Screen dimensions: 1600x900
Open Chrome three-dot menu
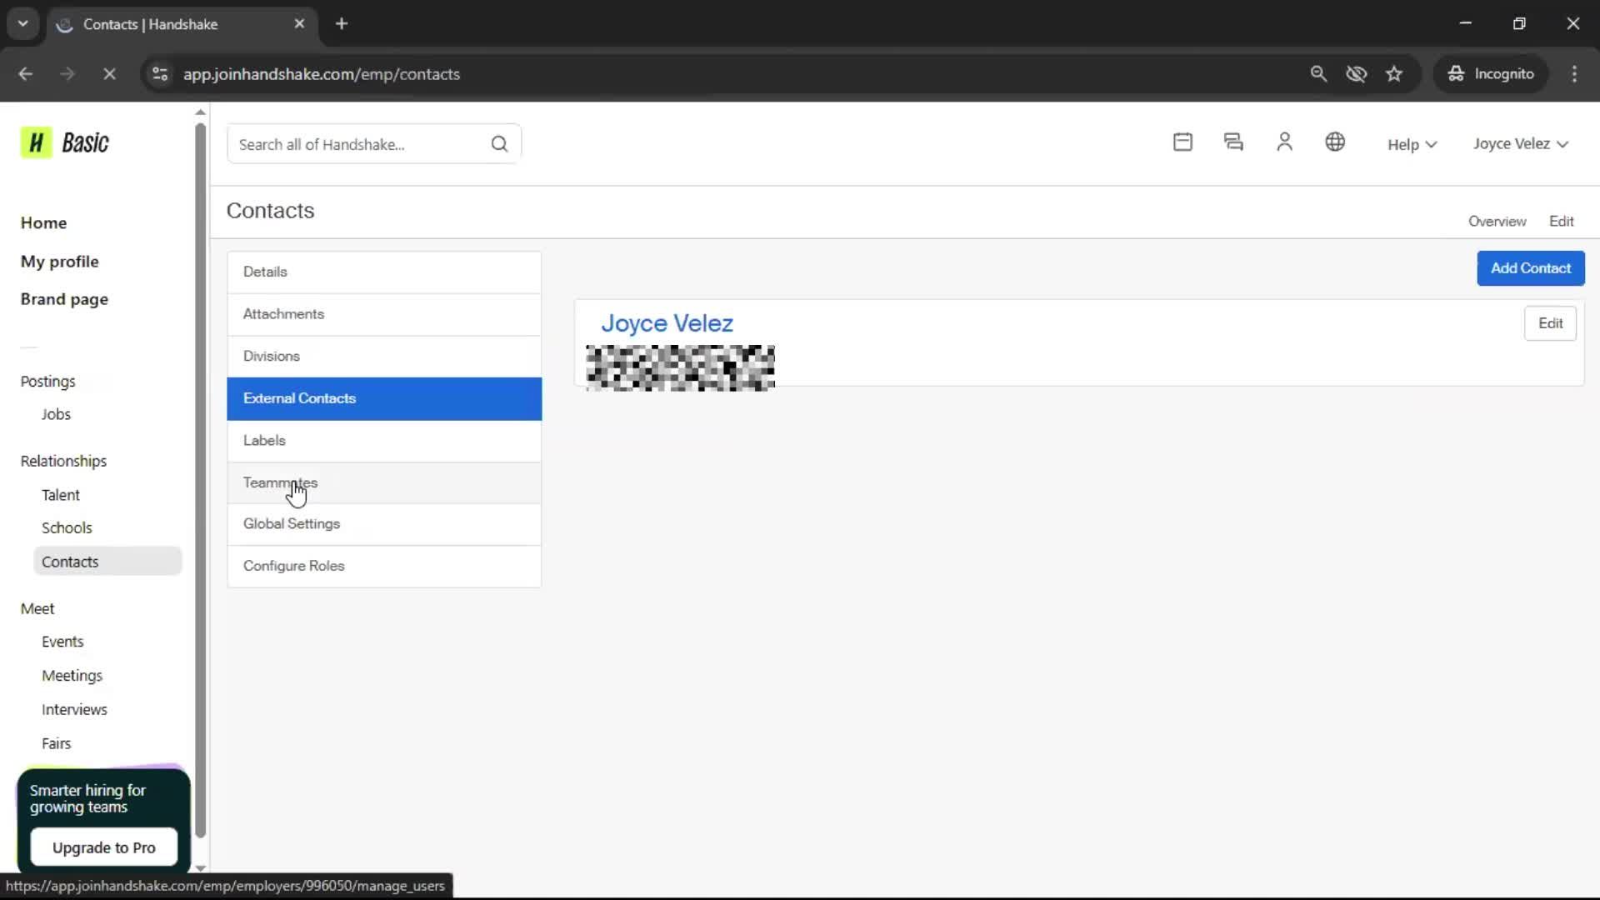1574,74
